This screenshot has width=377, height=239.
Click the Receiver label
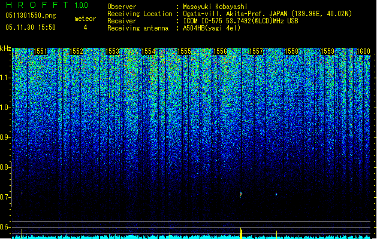pyautogui.click(x=122, y=21)
